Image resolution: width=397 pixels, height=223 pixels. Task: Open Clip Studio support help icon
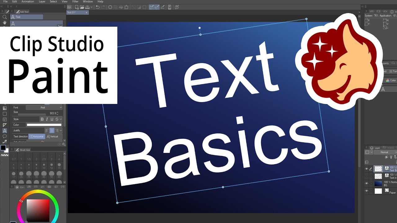tap(176, 7)
